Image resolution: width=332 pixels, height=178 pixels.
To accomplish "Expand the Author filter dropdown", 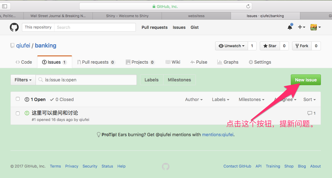I will [x=194, y=99].
